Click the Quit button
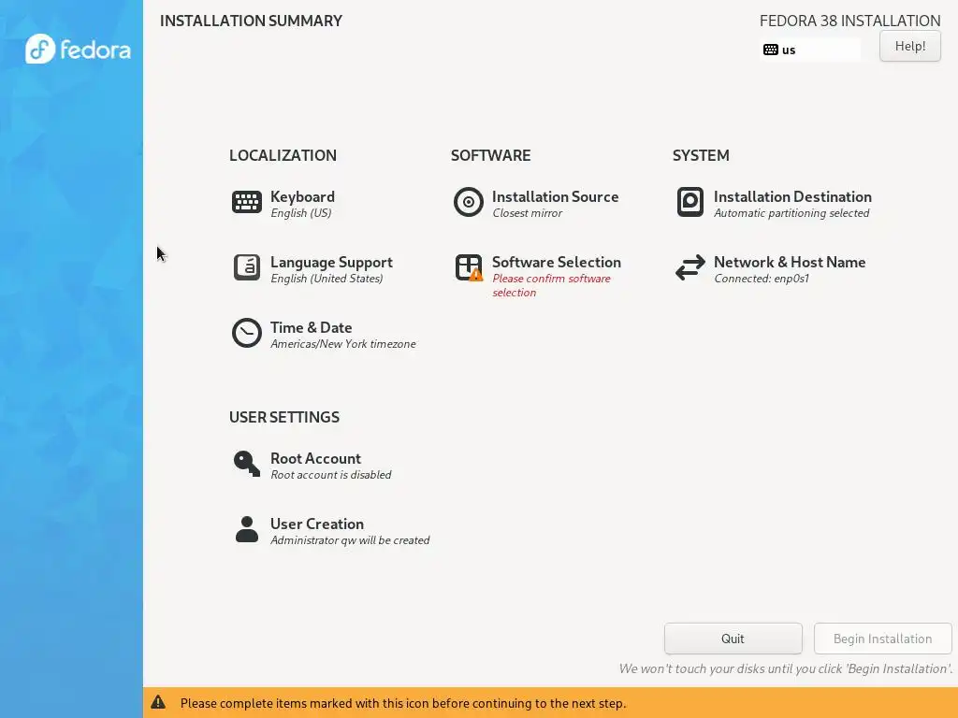Screen dimensions: 958x718 click(x=733, y=639)
